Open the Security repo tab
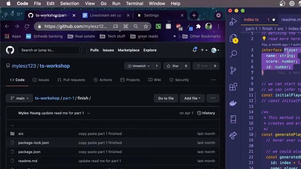301x169 pixels. point(179,80)
